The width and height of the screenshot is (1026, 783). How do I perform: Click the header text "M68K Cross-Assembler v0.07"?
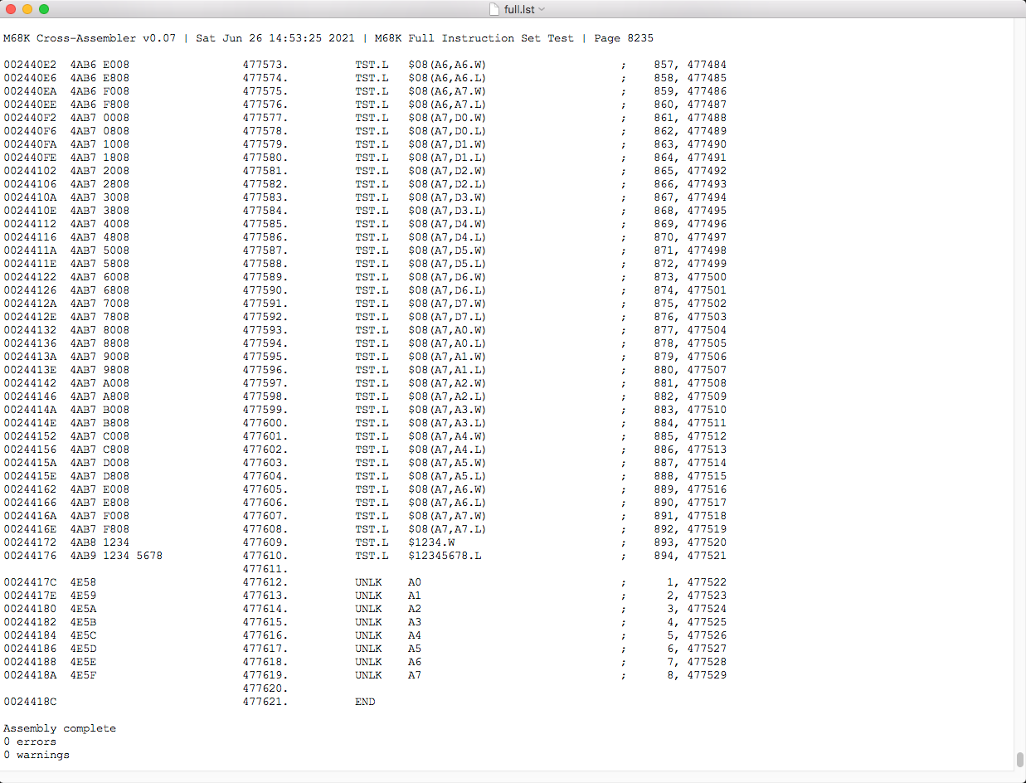point(90,38)
